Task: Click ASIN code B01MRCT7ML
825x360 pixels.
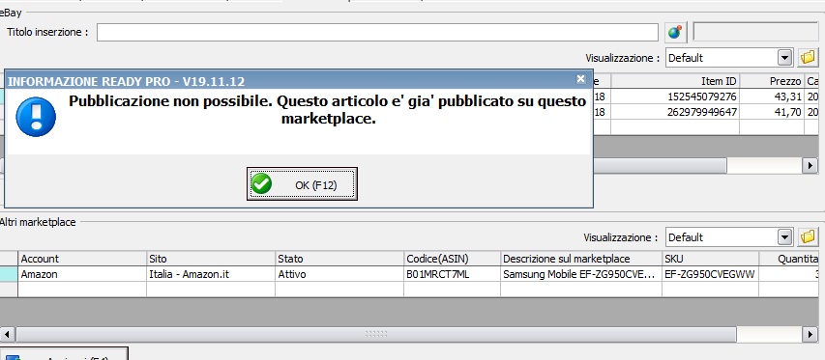Action: pos(452,274)
